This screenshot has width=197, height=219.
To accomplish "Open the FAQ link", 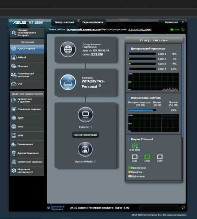I will click(127, 208).
